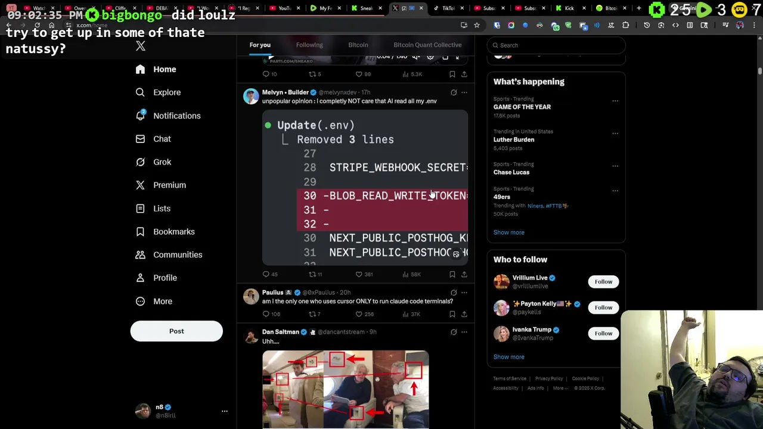
Task: Open Grok icon on Dan Saltman's post
Action: tap(454, 332)
